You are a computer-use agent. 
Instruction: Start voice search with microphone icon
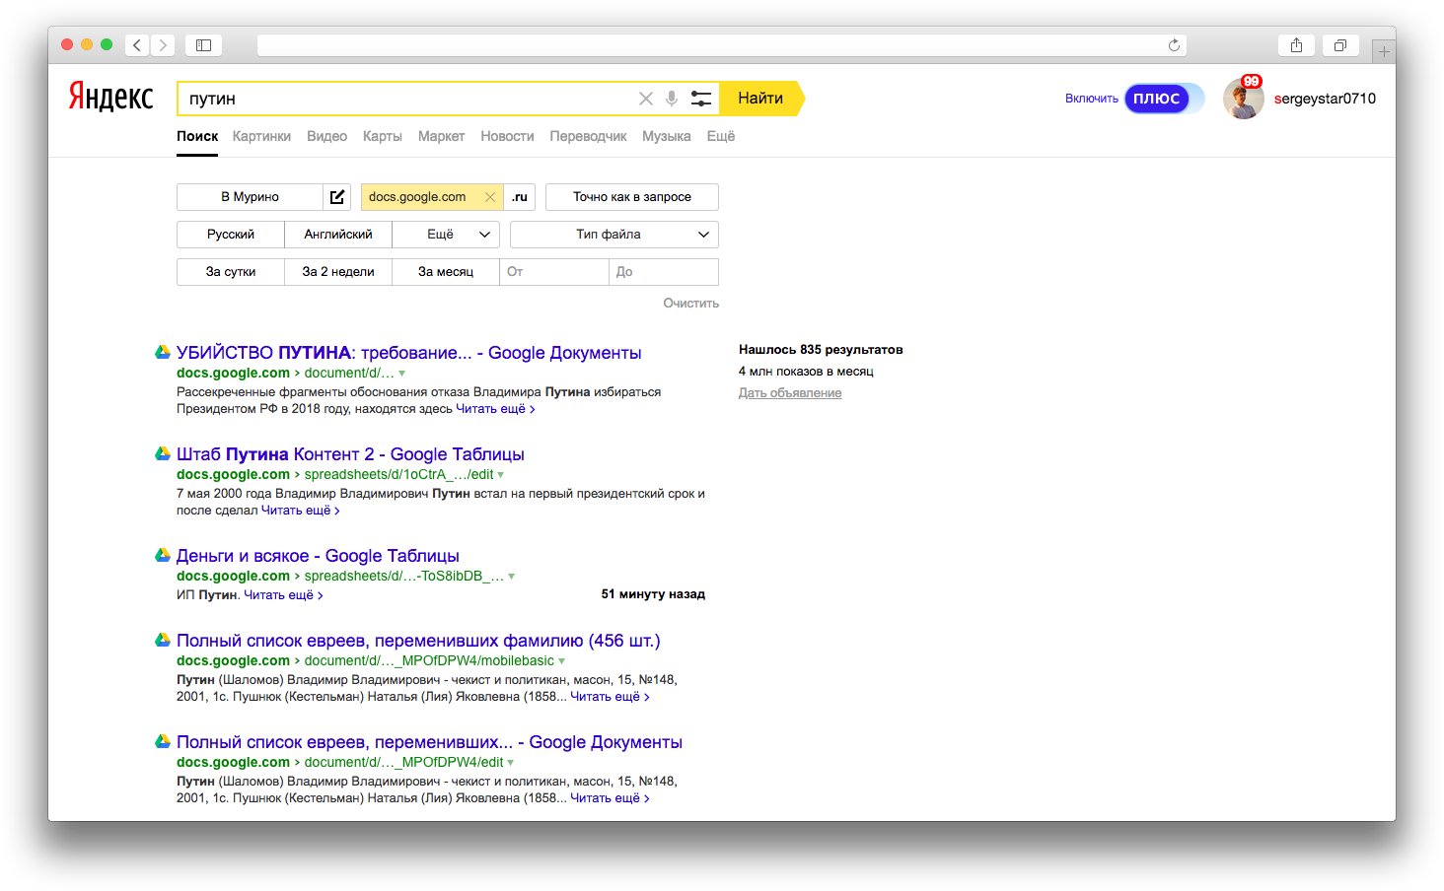672,99
